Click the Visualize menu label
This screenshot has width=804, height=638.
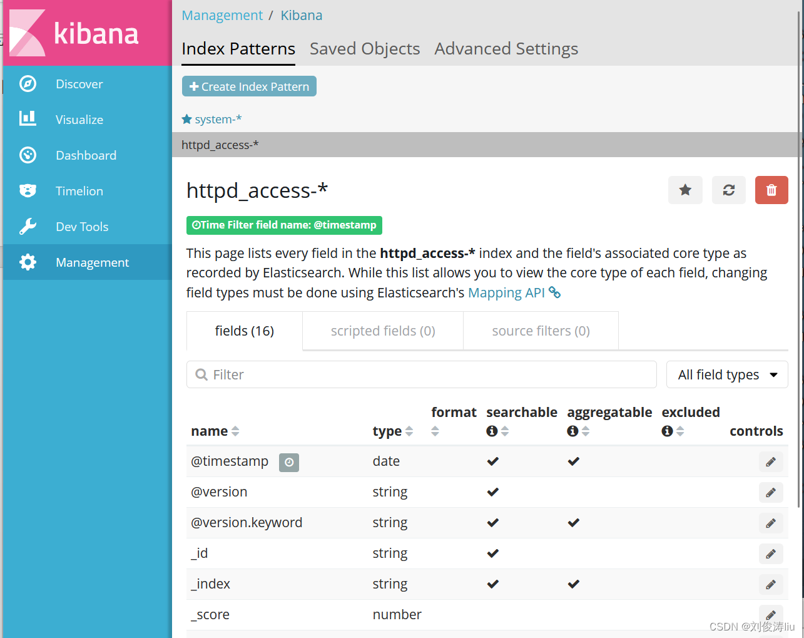[79, 120]
